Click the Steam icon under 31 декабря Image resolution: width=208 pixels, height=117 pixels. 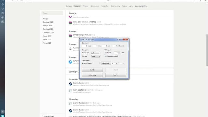click(x=71, y=84)
